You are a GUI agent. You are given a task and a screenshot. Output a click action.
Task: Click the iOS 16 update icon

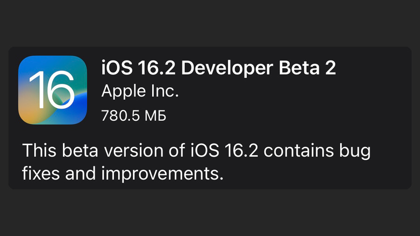(52, 90)
